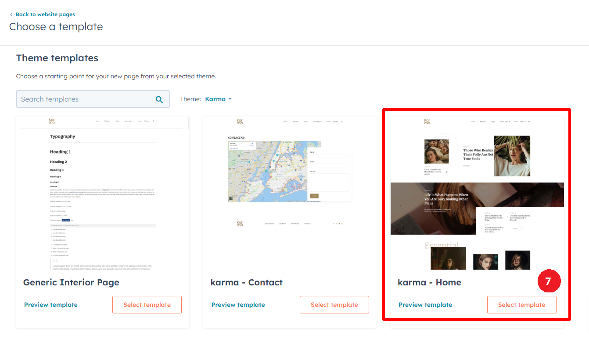This screenshot has height=341, width=589.
Task: Click the karma - Home preview thumbnail
Action: (x=477, y=193)
